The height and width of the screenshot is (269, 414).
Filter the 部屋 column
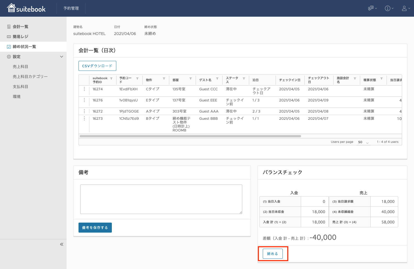pyautogui.click(x=191, y=79)
